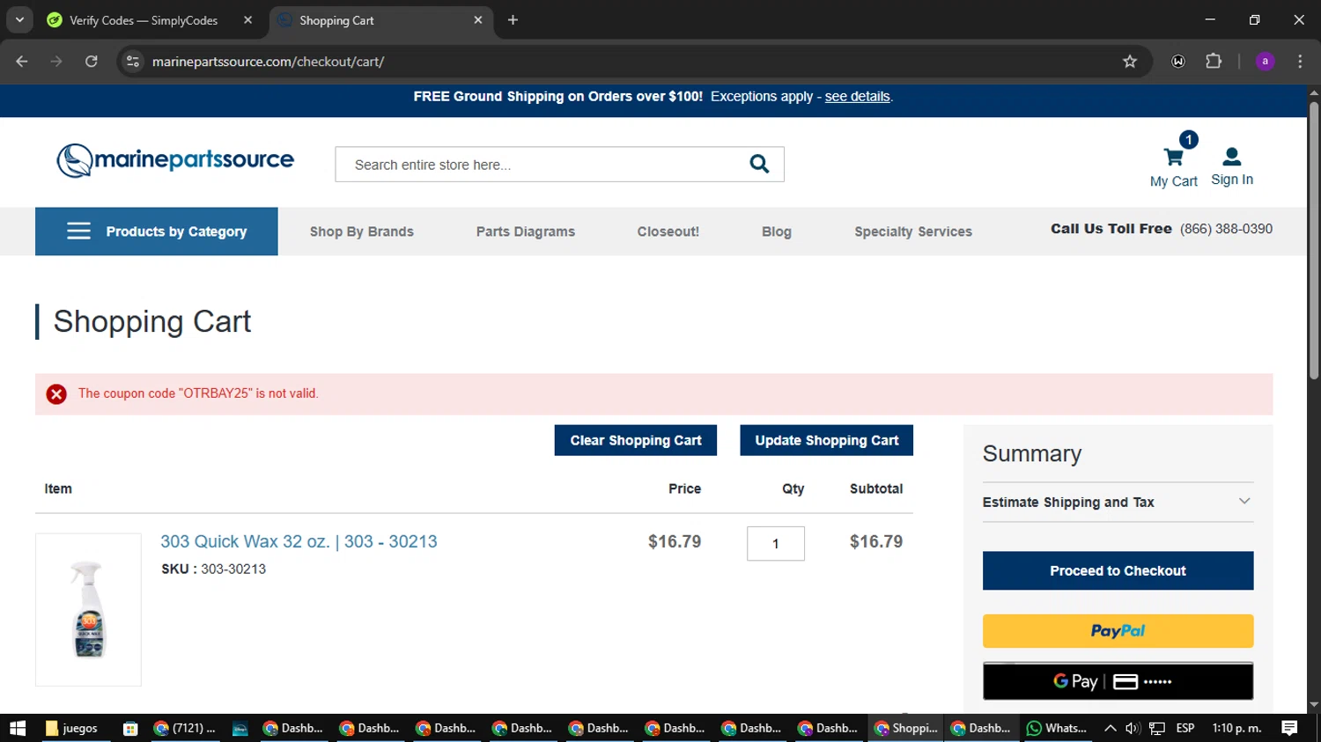The height and width of the screenshot is (742, 1321).
Task: Click the red error icon in coupon alert
Action: pos(56,394)
